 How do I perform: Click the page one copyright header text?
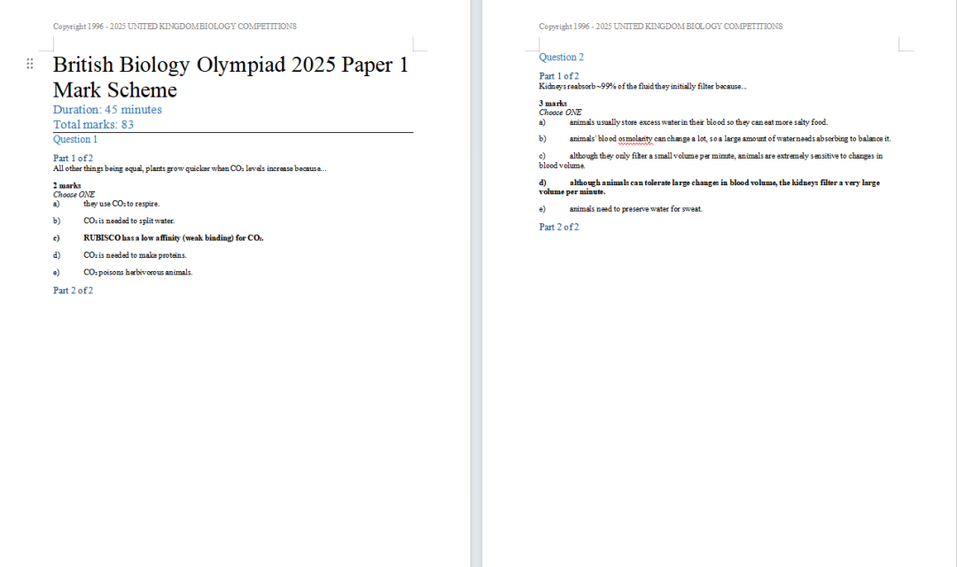click(175, 27)
